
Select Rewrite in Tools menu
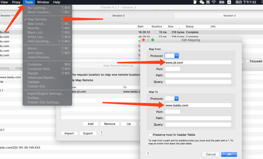(x=47, y=28)
